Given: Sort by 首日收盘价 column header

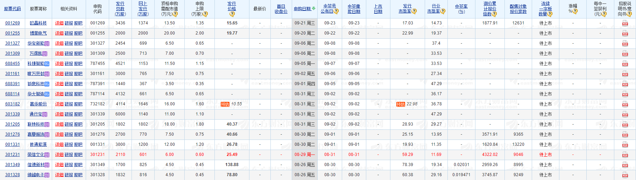Looking at the screenshot, I should click(x=281, y=9).
